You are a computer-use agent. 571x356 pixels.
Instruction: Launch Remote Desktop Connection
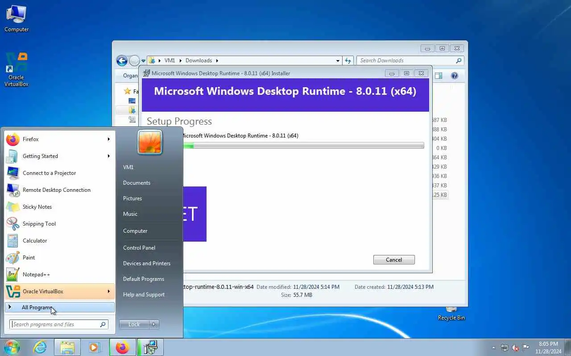[59, 190]
